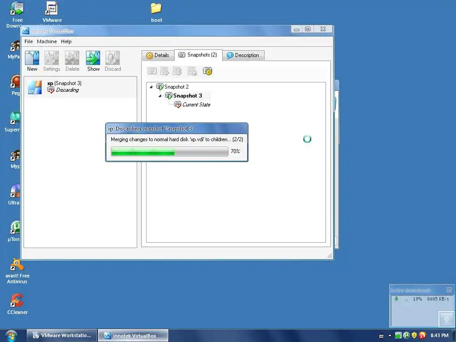Open the Machine menu
Screen dimensions: 456x342
(x=47, y=41)
